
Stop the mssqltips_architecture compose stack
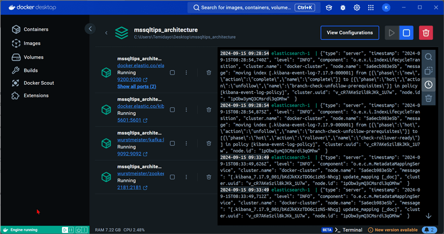tap(406, 33)
